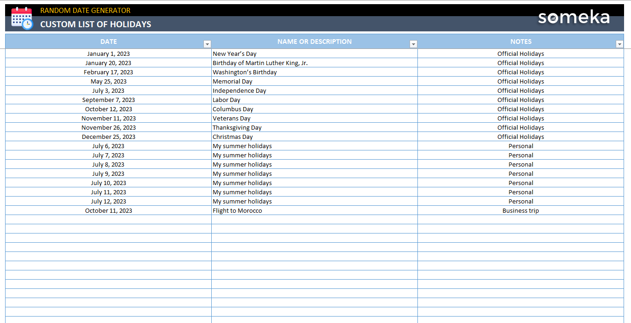Open the NAME OR DESCRIPTION filter dropdown
This screenshot has height=323, width=631.
413,43
